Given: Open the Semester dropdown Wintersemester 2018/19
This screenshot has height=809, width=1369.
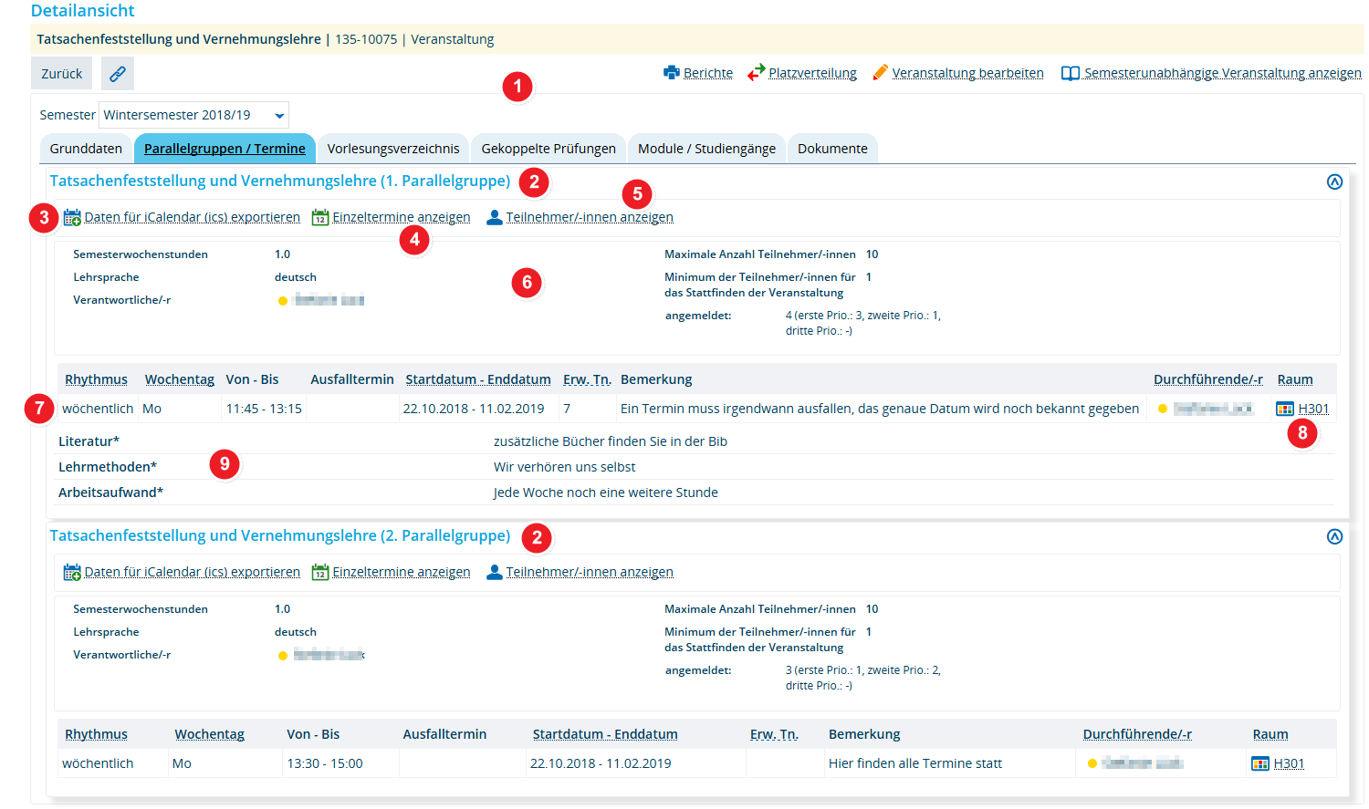Looking at the screenshot, I should [193, 115].
